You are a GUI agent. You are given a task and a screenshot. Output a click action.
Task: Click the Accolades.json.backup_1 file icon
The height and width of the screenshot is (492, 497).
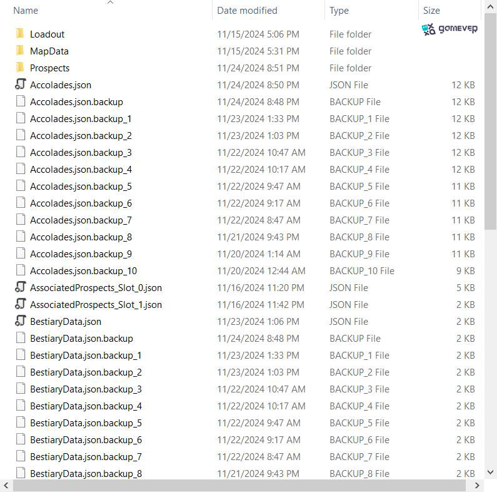[x=21, y=118]
